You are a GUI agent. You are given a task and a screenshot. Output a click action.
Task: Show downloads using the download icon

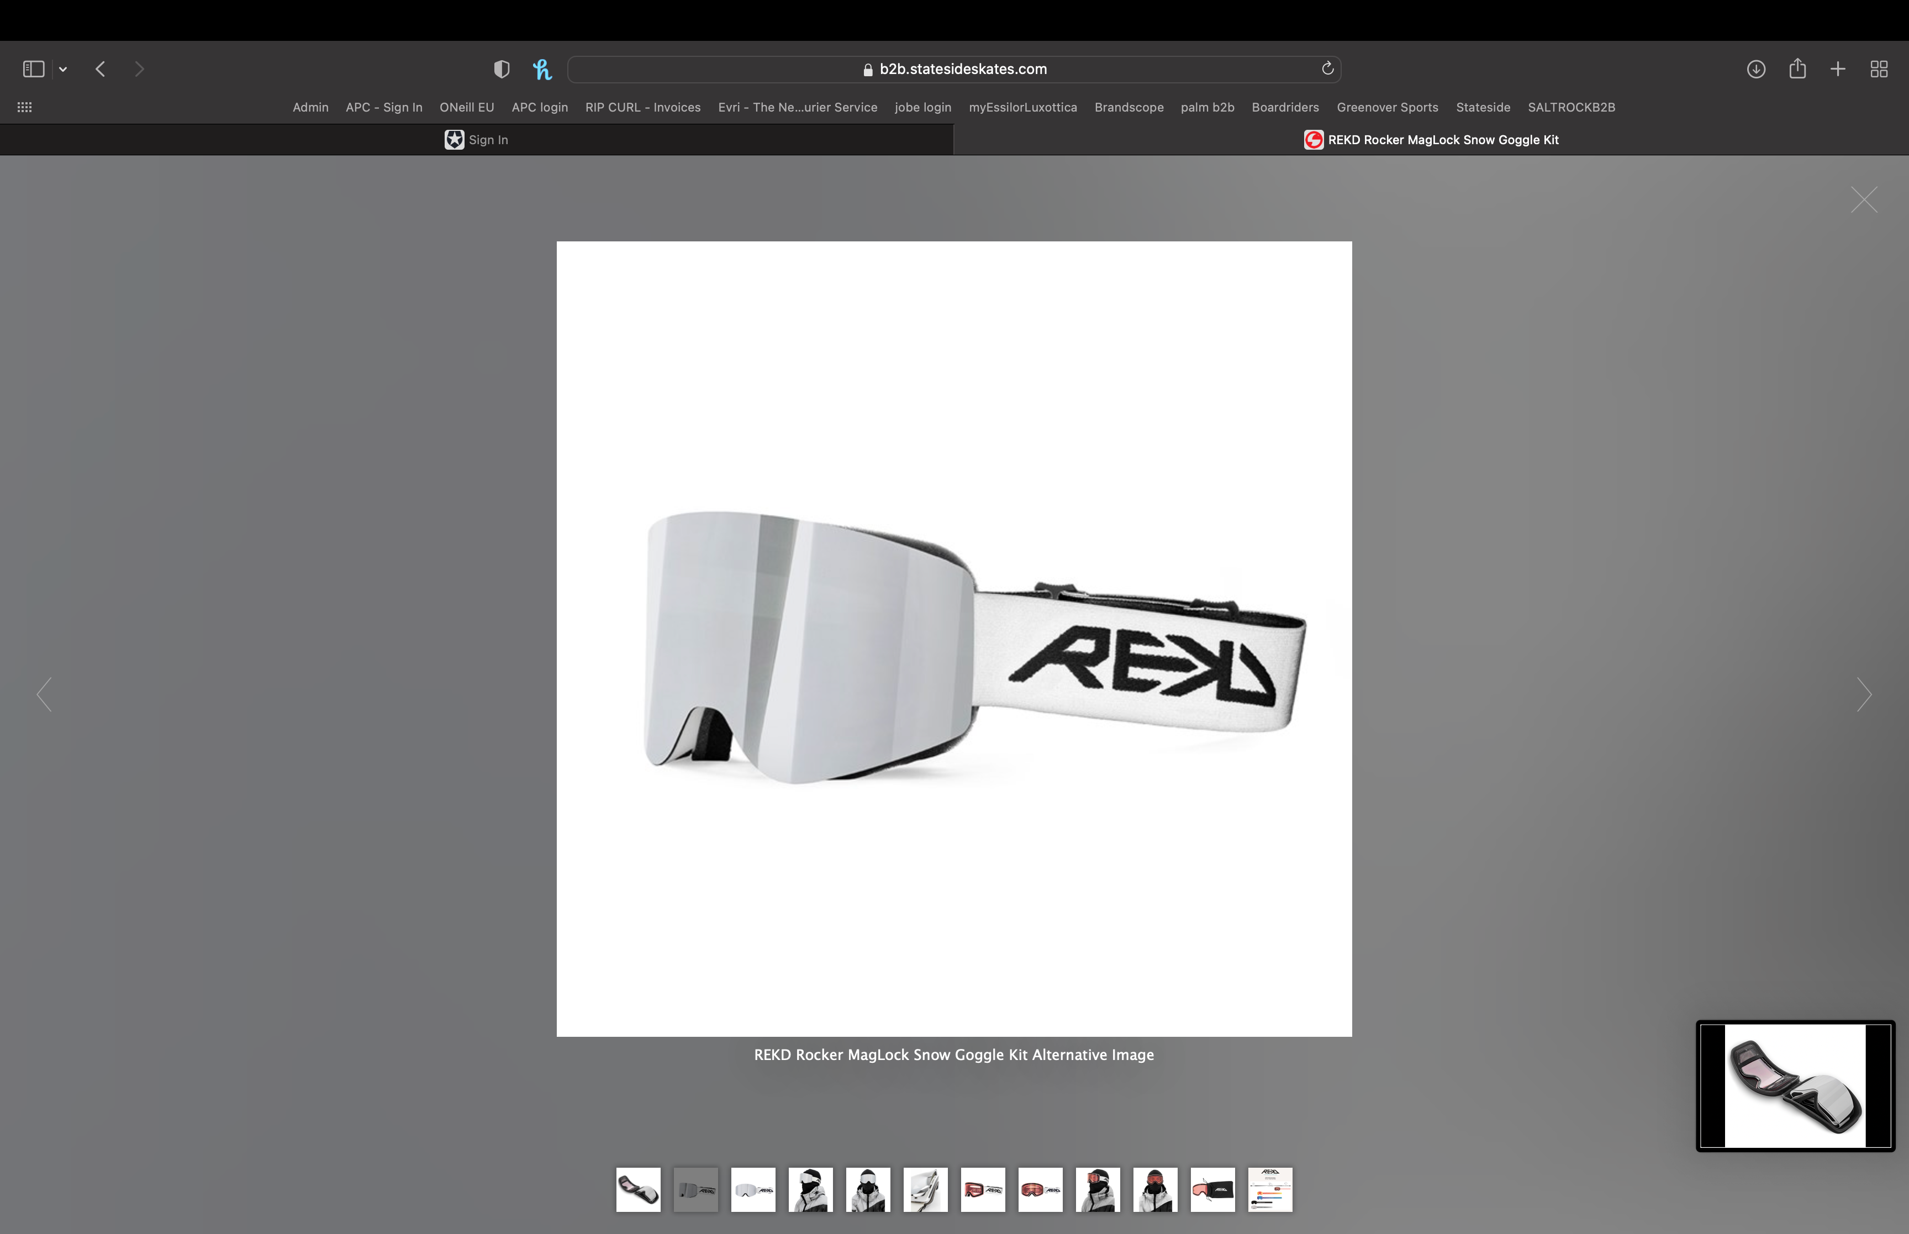click(x=1756, y=69)
